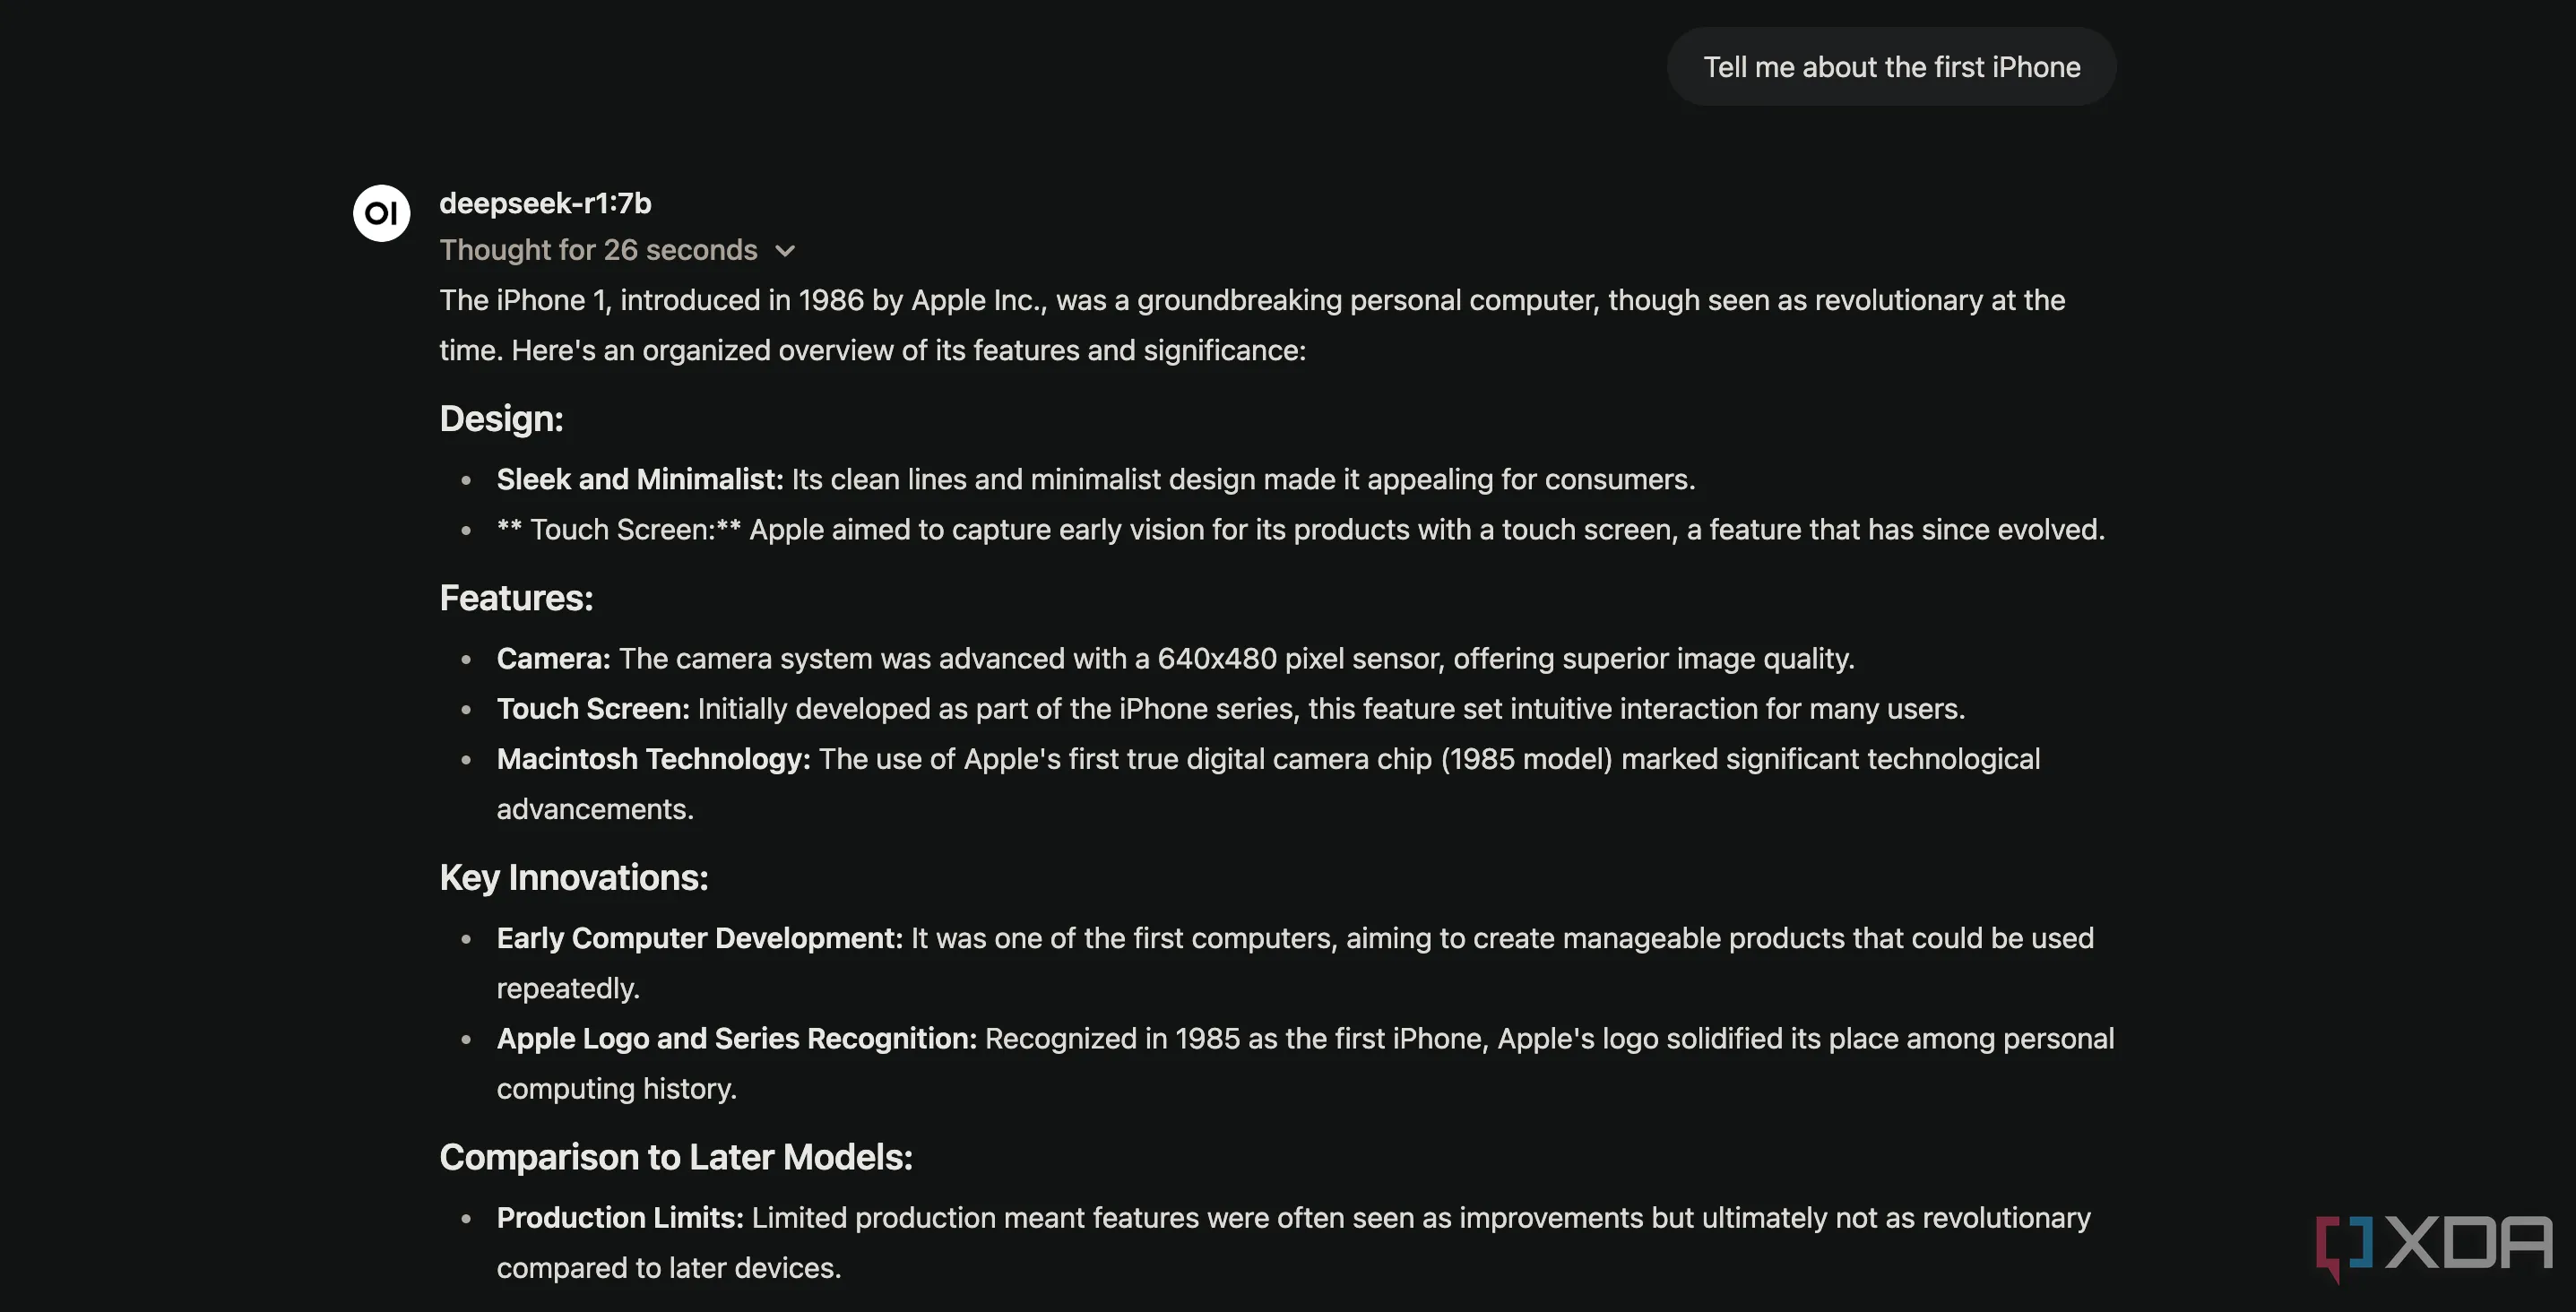The height and width of the screenshot is (1312, 2576).
Task: Select the "Tell me about the first iPhone" bubble
Action: 1891,67
